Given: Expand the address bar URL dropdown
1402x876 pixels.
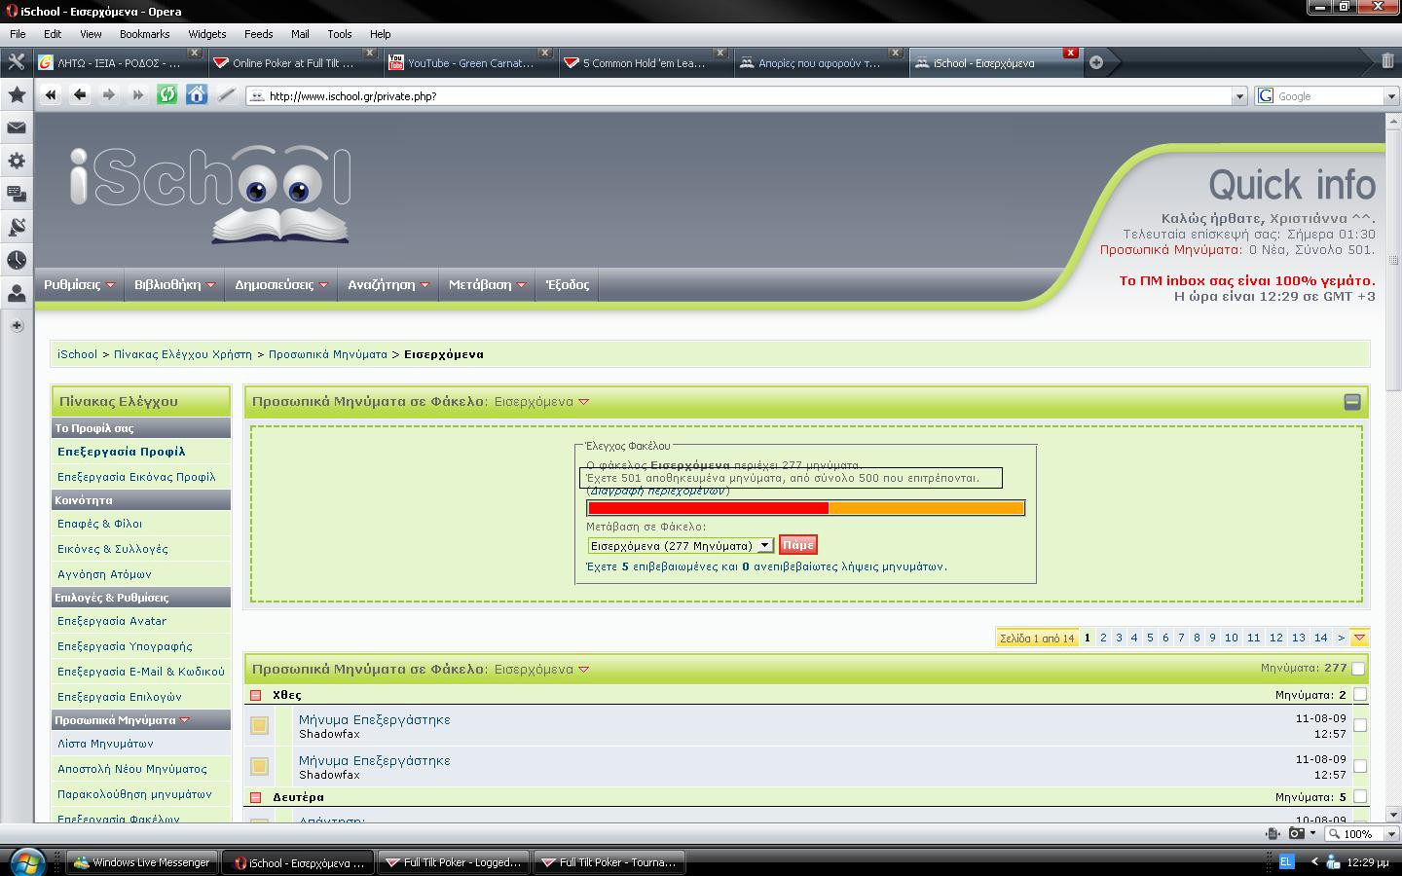Looking at the screenshot, I should [x=1239, y=96].
